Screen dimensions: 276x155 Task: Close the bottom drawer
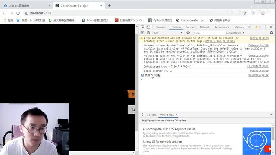(271, 115)
